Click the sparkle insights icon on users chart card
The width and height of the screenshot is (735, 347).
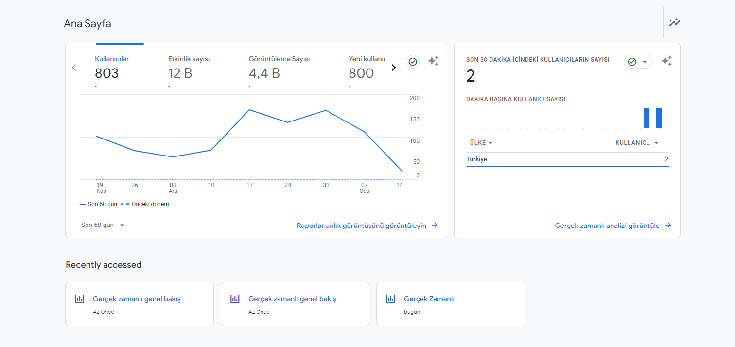tap(433, 61)
